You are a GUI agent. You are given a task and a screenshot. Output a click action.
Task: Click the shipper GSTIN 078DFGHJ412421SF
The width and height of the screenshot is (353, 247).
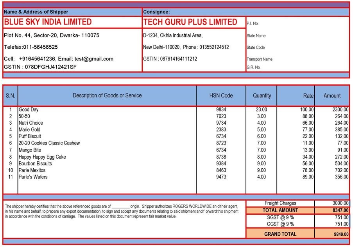[40, 67]
